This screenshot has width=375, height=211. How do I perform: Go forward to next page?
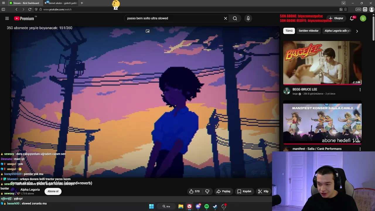23,9
